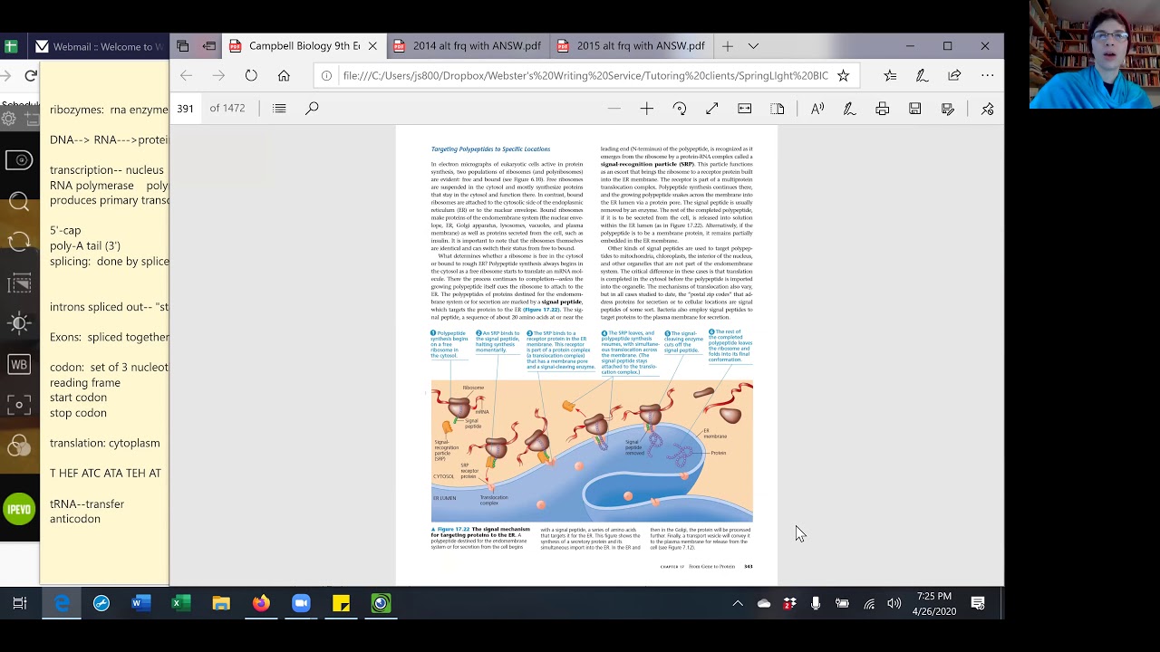The image size is (1160, 652).
Task: Click the IPEVO rotate arrows icon
Action: point(19,242)
